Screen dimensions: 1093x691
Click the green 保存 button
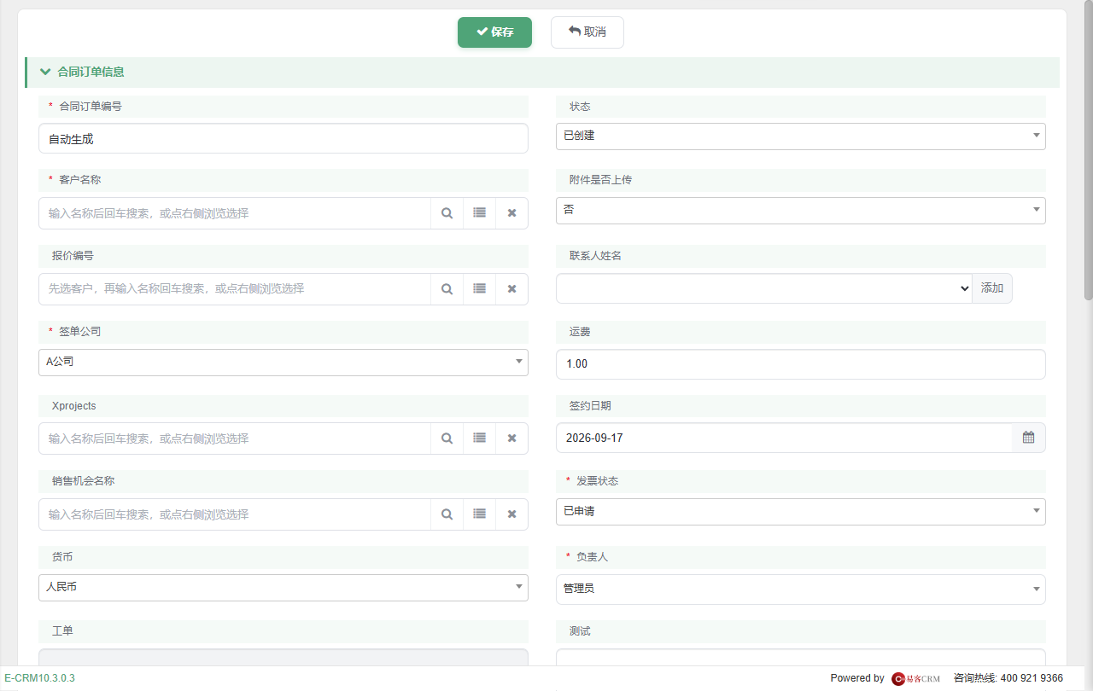(494, 32)
